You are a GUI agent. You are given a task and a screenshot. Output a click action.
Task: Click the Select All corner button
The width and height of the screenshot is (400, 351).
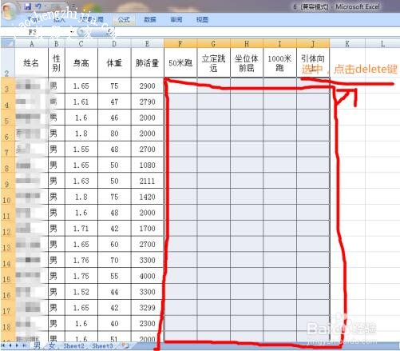click(x=7, y=43)
